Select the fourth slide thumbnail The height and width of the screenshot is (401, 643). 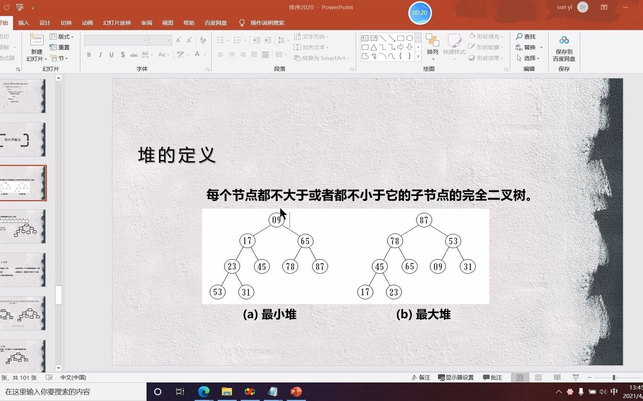coord(23,226)
